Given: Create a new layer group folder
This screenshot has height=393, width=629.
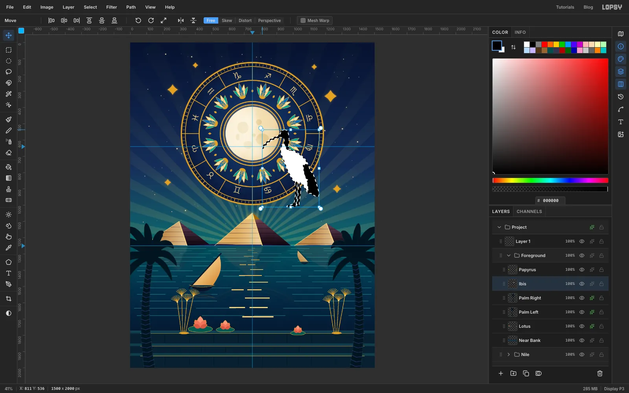Looking at the screenshot, I should [513, 373].
